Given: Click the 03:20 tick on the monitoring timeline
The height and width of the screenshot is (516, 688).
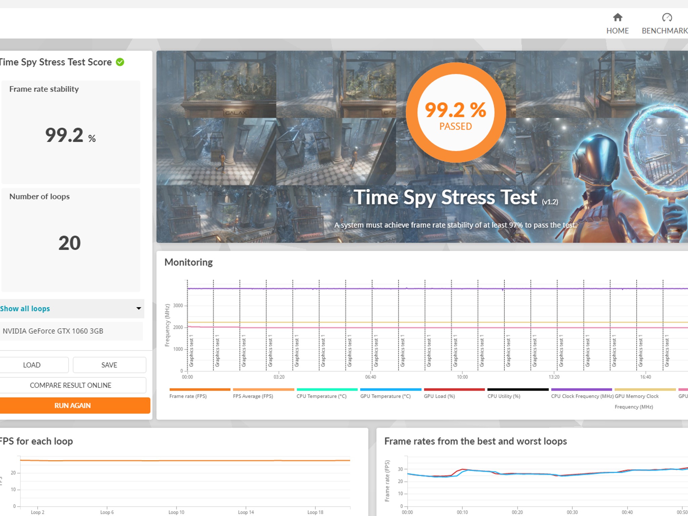Looking at the screenshot, I should [x=279, y=377].
